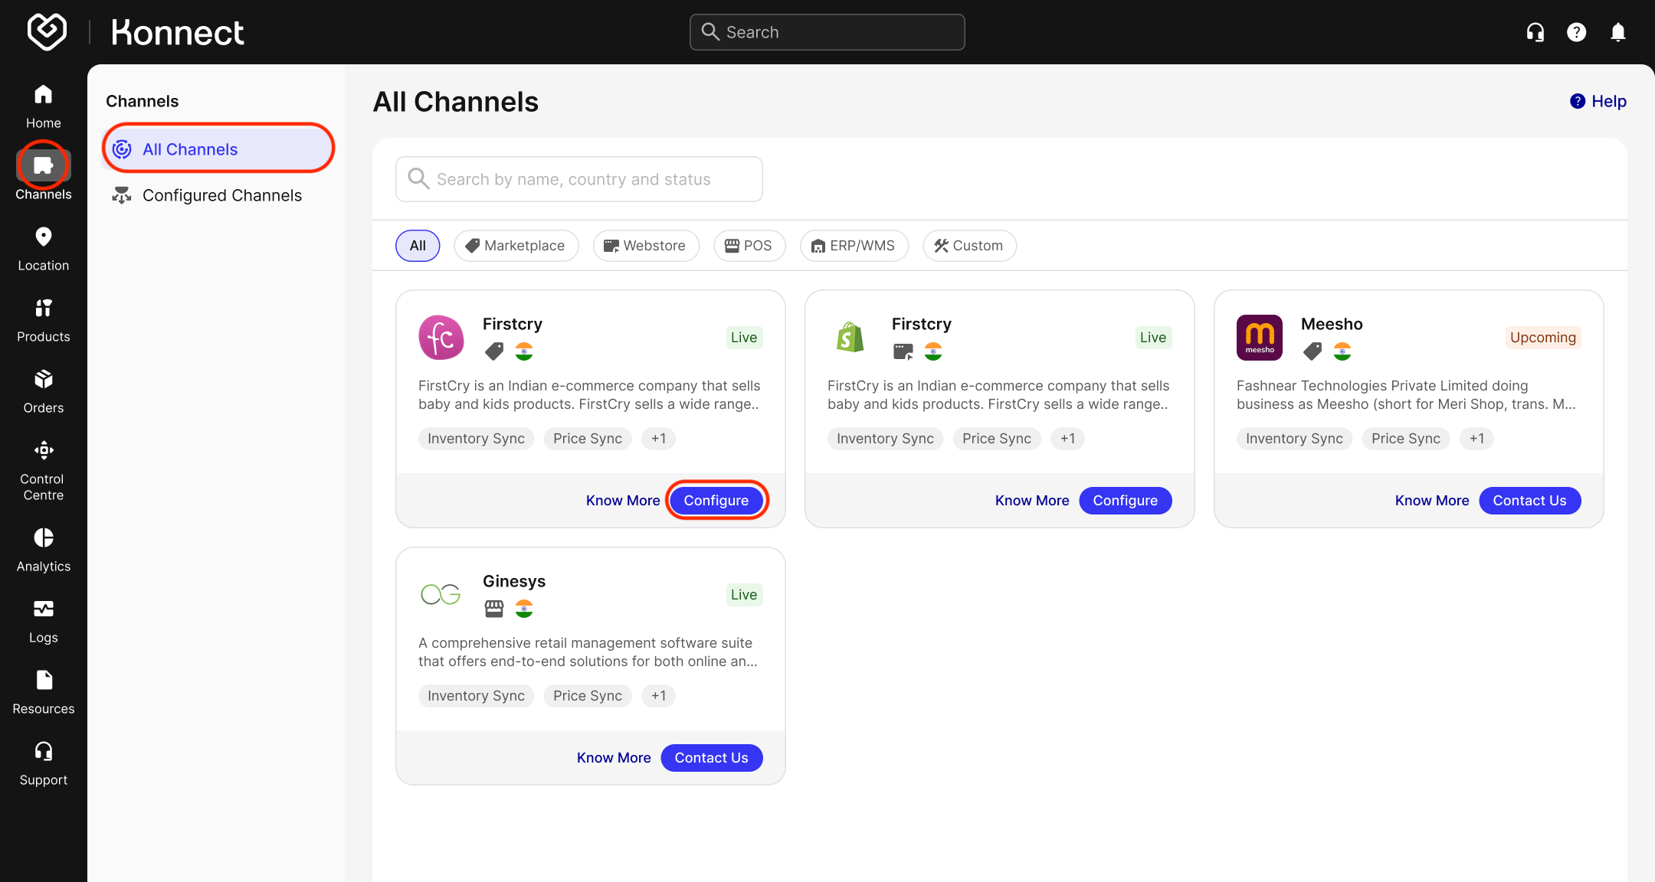Open the headset support icon in top bar

(1535, 32)
